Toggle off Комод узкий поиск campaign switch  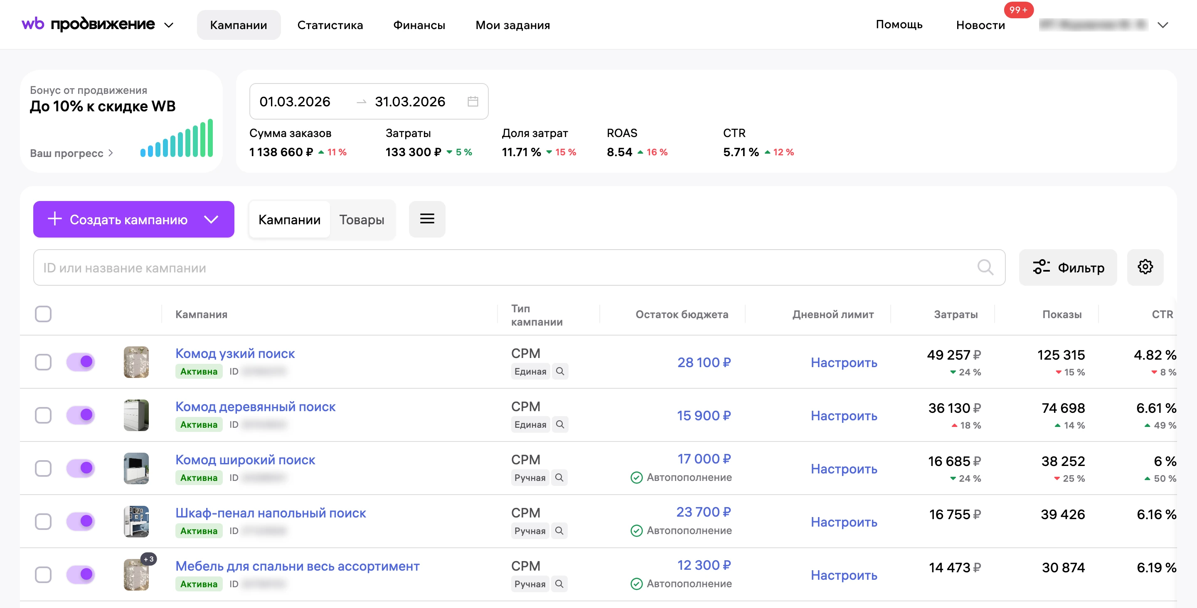click(x=80, y=362)
